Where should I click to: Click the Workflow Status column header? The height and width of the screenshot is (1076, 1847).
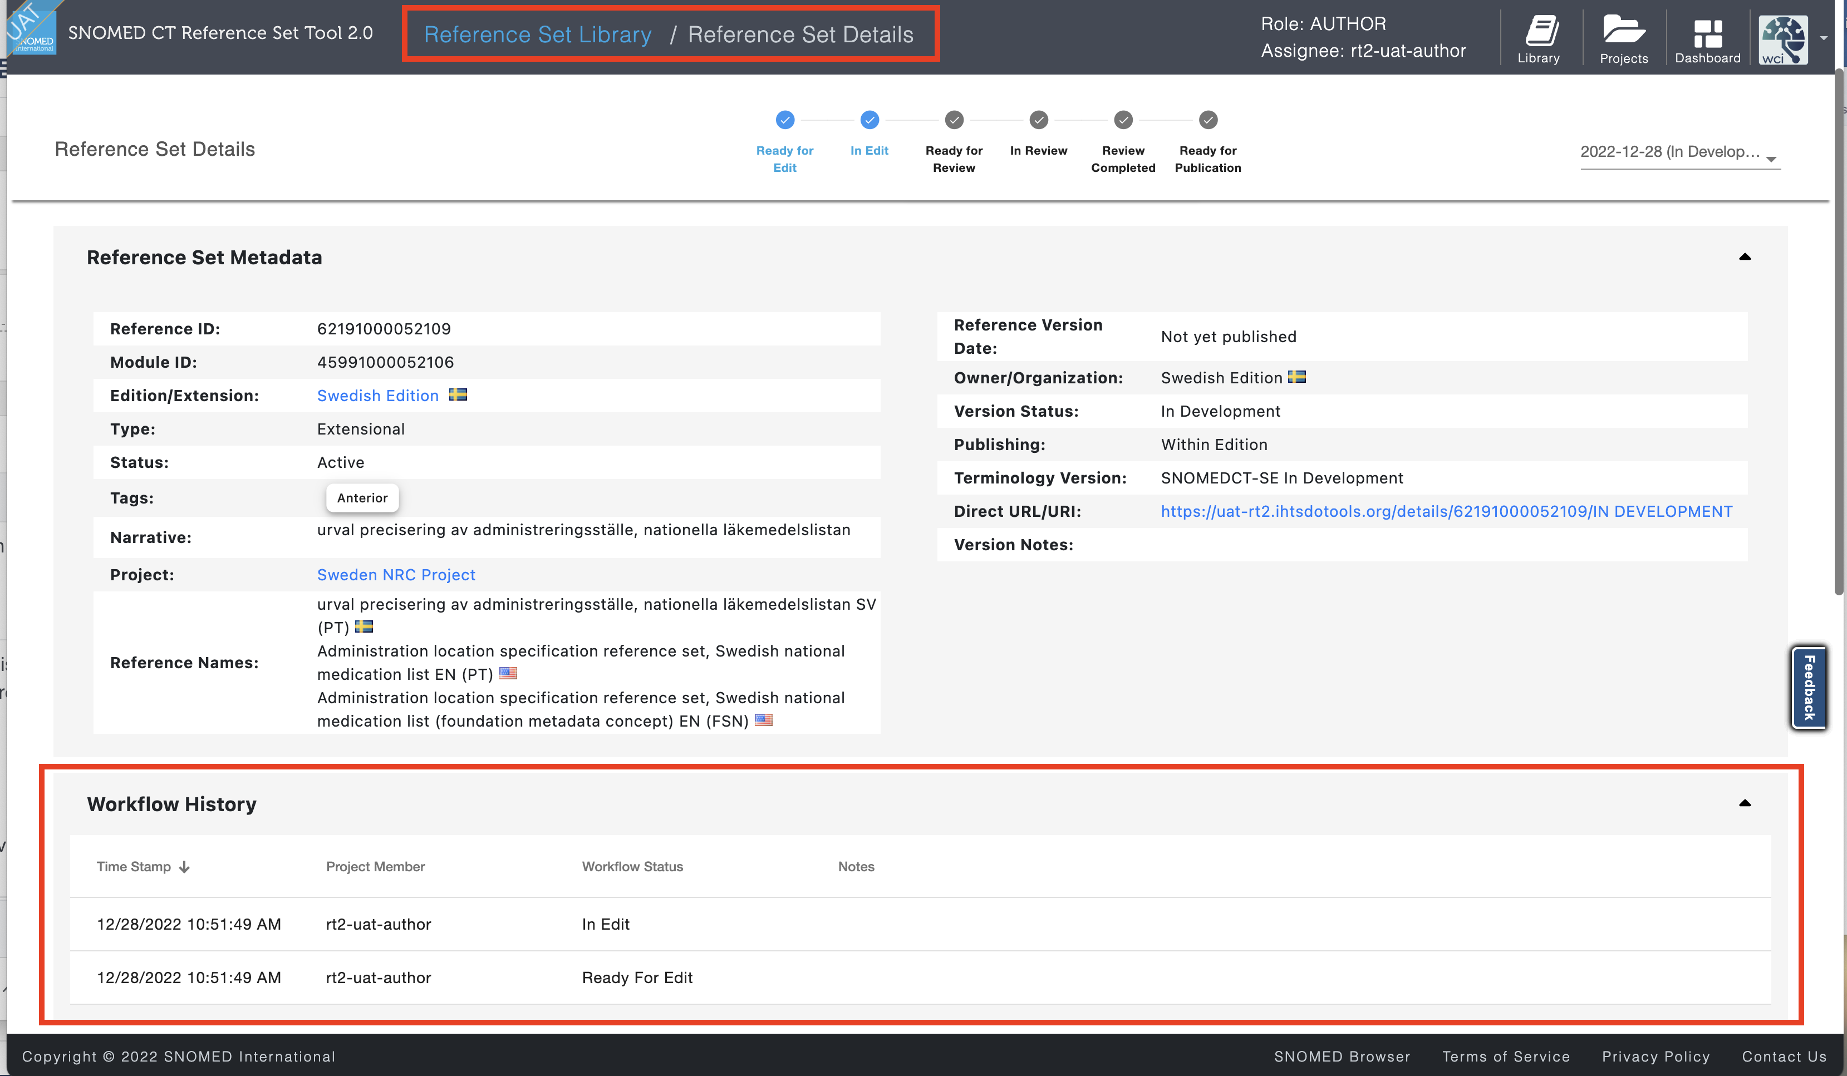coord(632,866)
